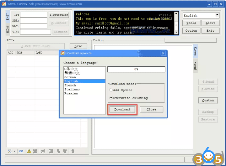Click the 4.Read button
226x166 pixels.
pyautogui.click(x=208, y=82)
